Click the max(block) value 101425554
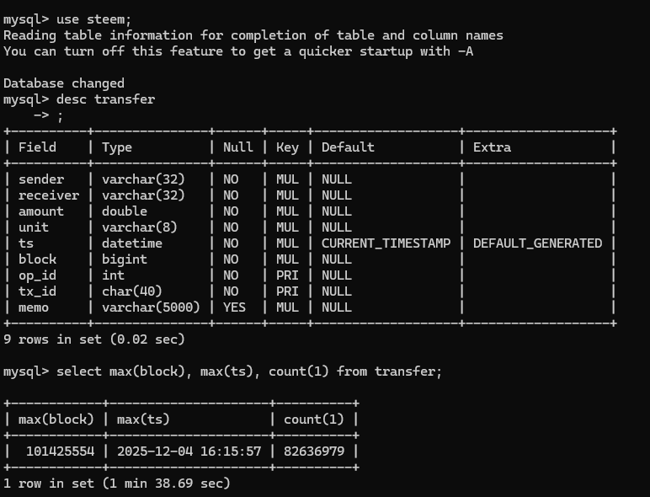This screenshot has width=650, height=497. (61, 452)
